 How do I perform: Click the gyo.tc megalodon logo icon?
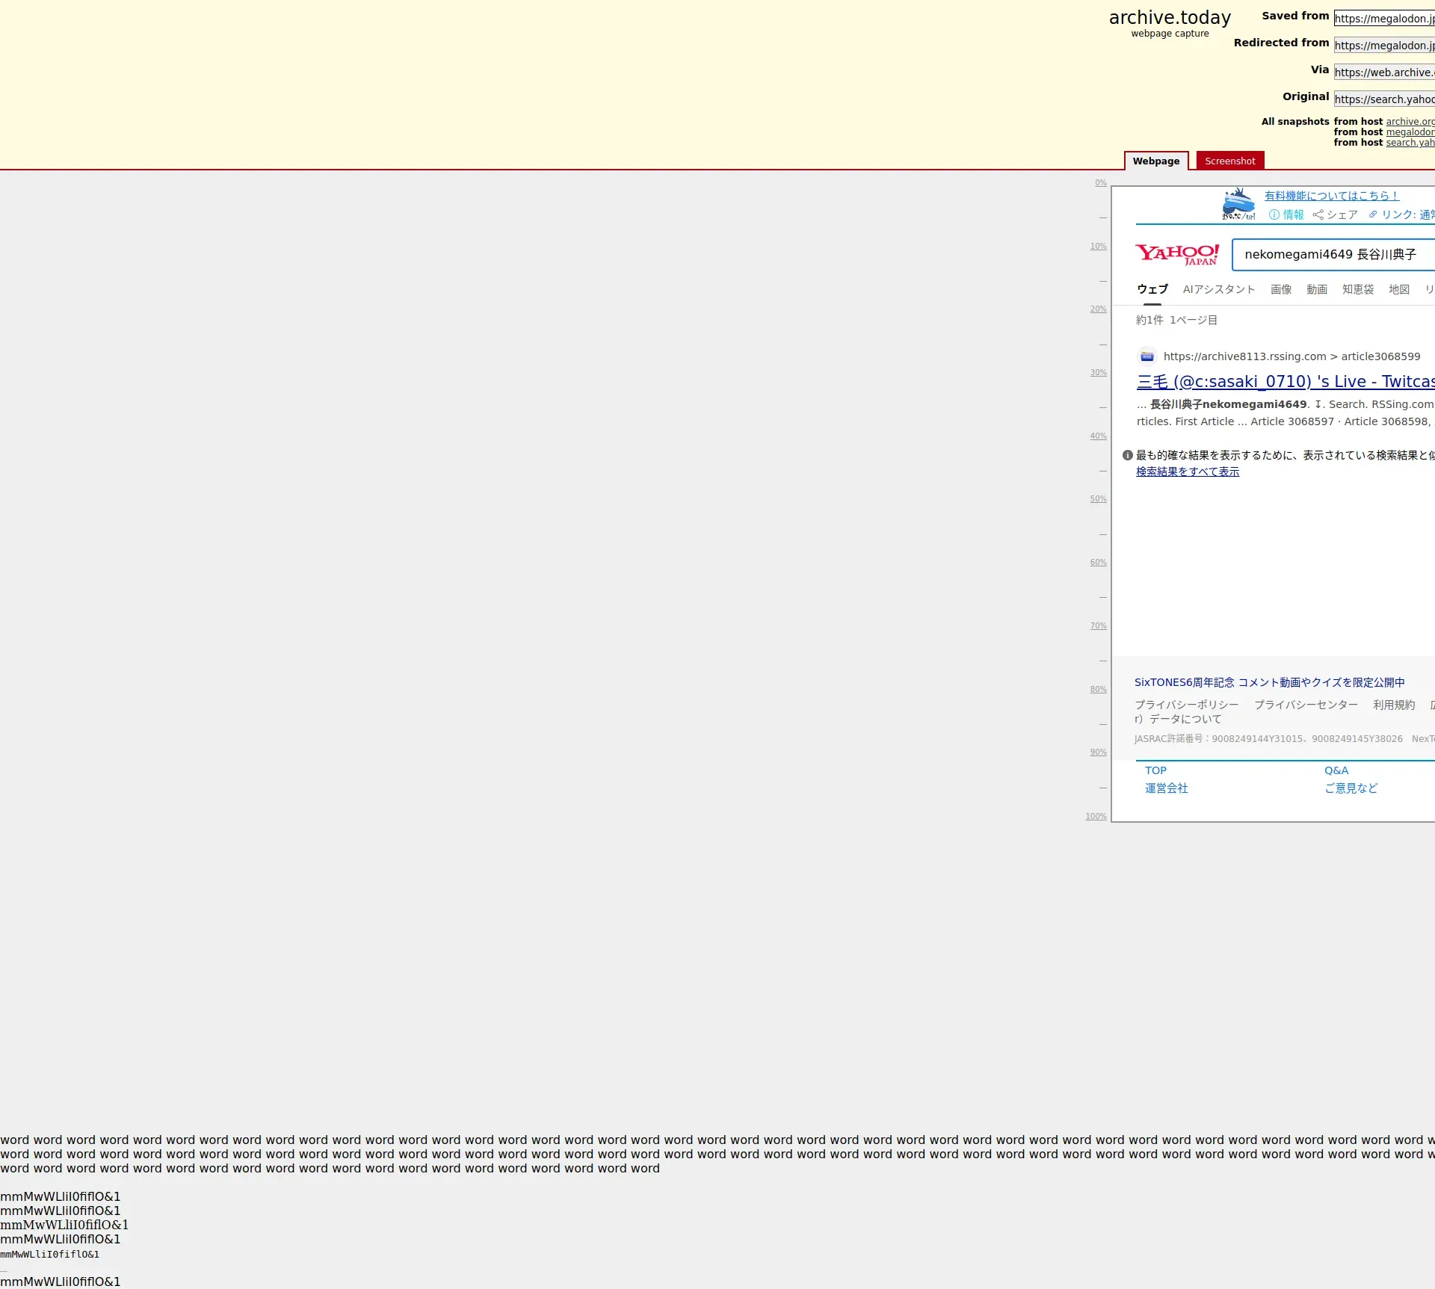(1238, 204)
